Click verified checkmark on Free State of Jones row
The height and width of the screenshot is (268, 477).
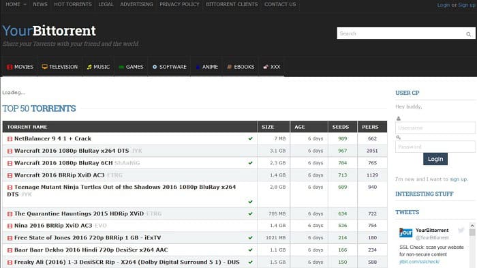click(x=250, y=237)
